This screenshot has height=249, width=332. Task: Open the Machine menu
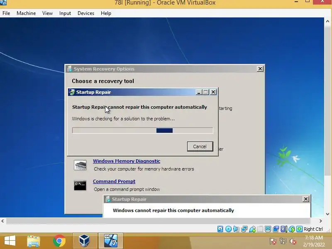26,13
